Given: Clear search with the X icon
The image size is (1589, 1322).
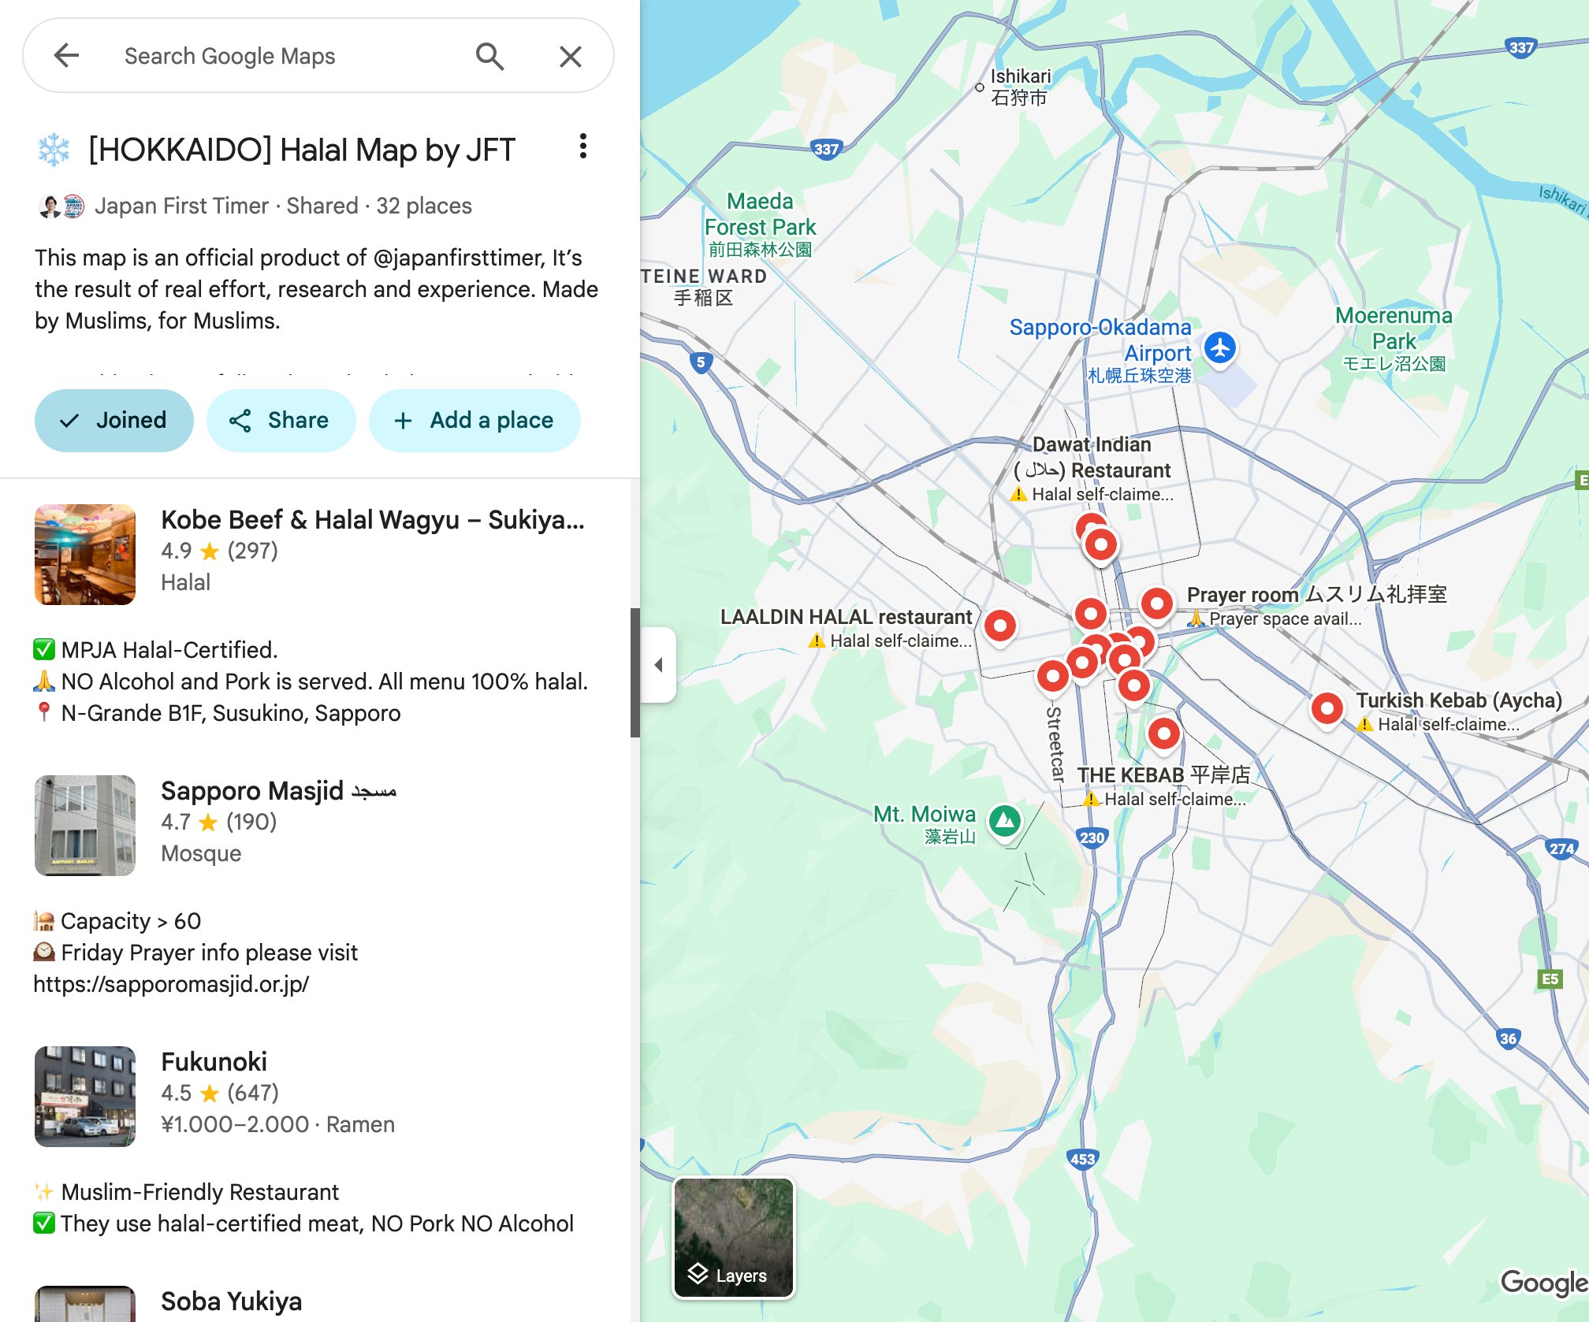Looking at the screenshot, I should (x=570, y=56).
